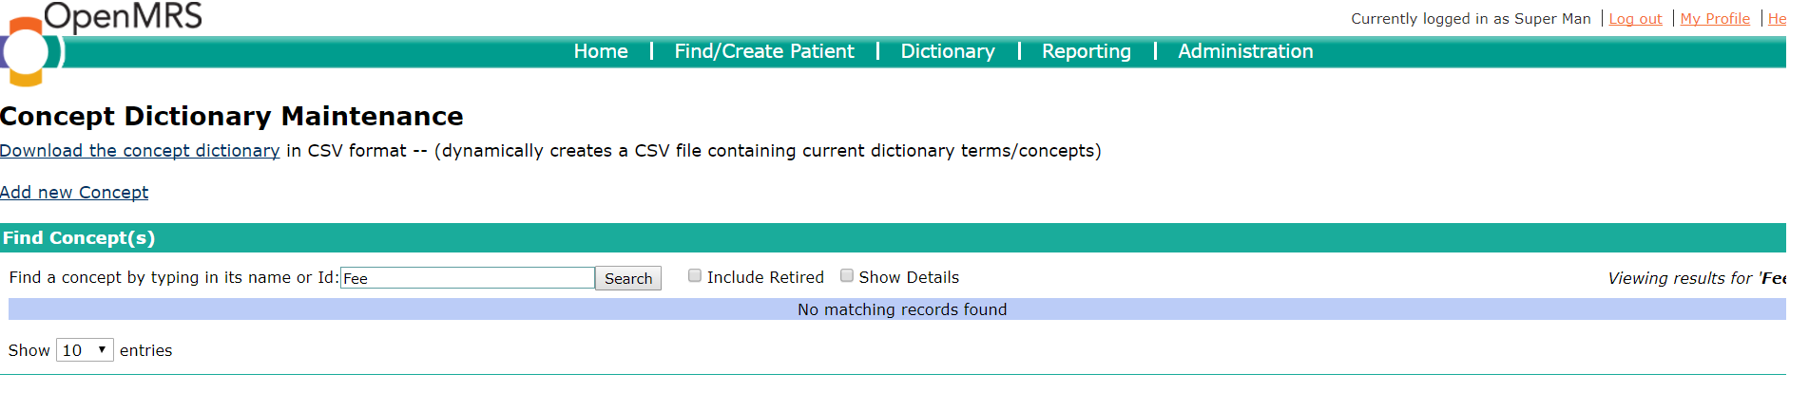Click the OpenMRS logo icon

25,52
